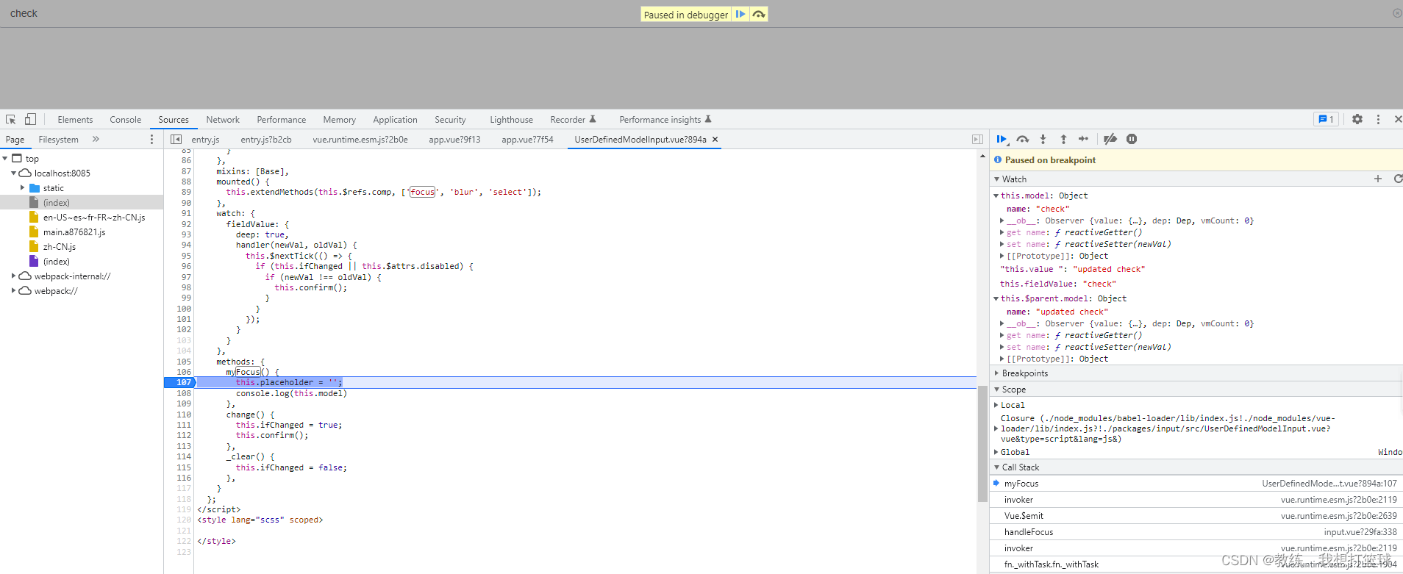This screenshot has width=1403, height=574.
Task: Open the Lighthouse panel tab
Action: point(511,120)
